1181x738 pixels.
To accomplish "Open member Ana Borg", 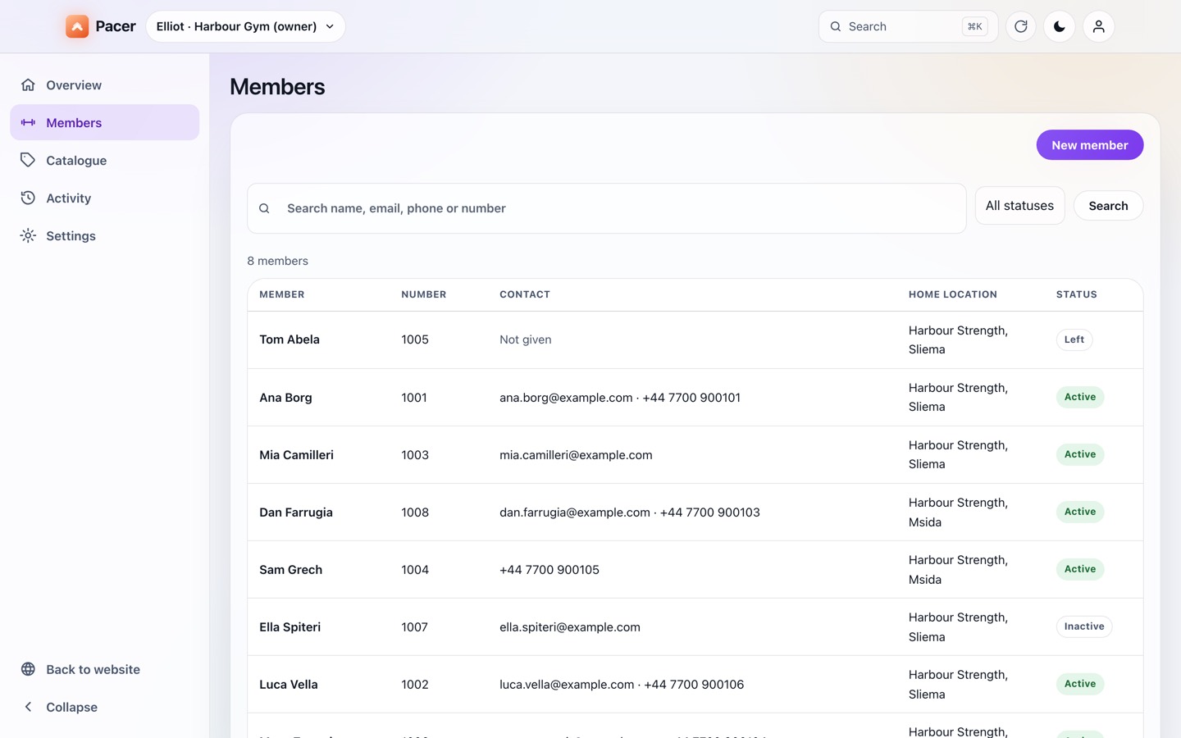I will point(285,398).
